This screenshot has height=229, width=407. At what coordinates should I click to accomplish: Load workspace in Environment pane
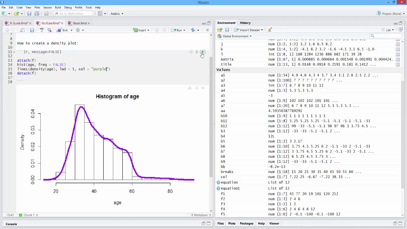[219, 30]
